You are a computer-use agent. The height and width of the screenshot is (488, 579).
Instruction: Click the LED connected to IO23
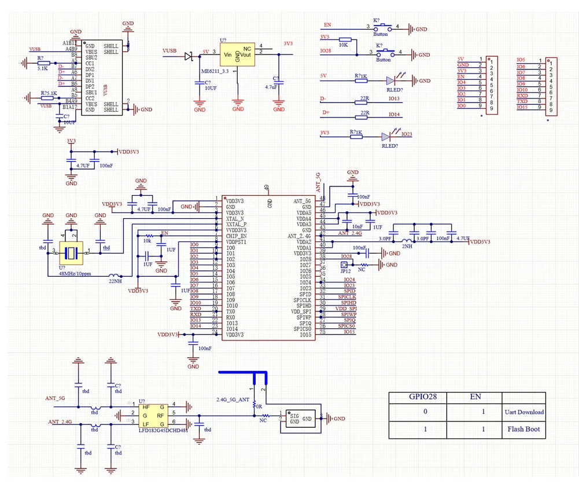pyautogui.click(x=387, y=137)
